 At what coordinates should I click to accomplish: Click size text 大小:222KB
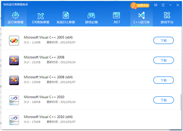[x=32, y=62]
